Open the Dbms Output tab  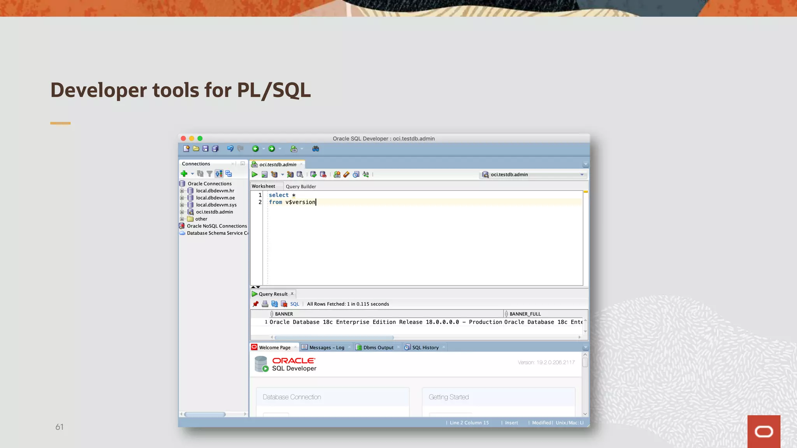378,347
